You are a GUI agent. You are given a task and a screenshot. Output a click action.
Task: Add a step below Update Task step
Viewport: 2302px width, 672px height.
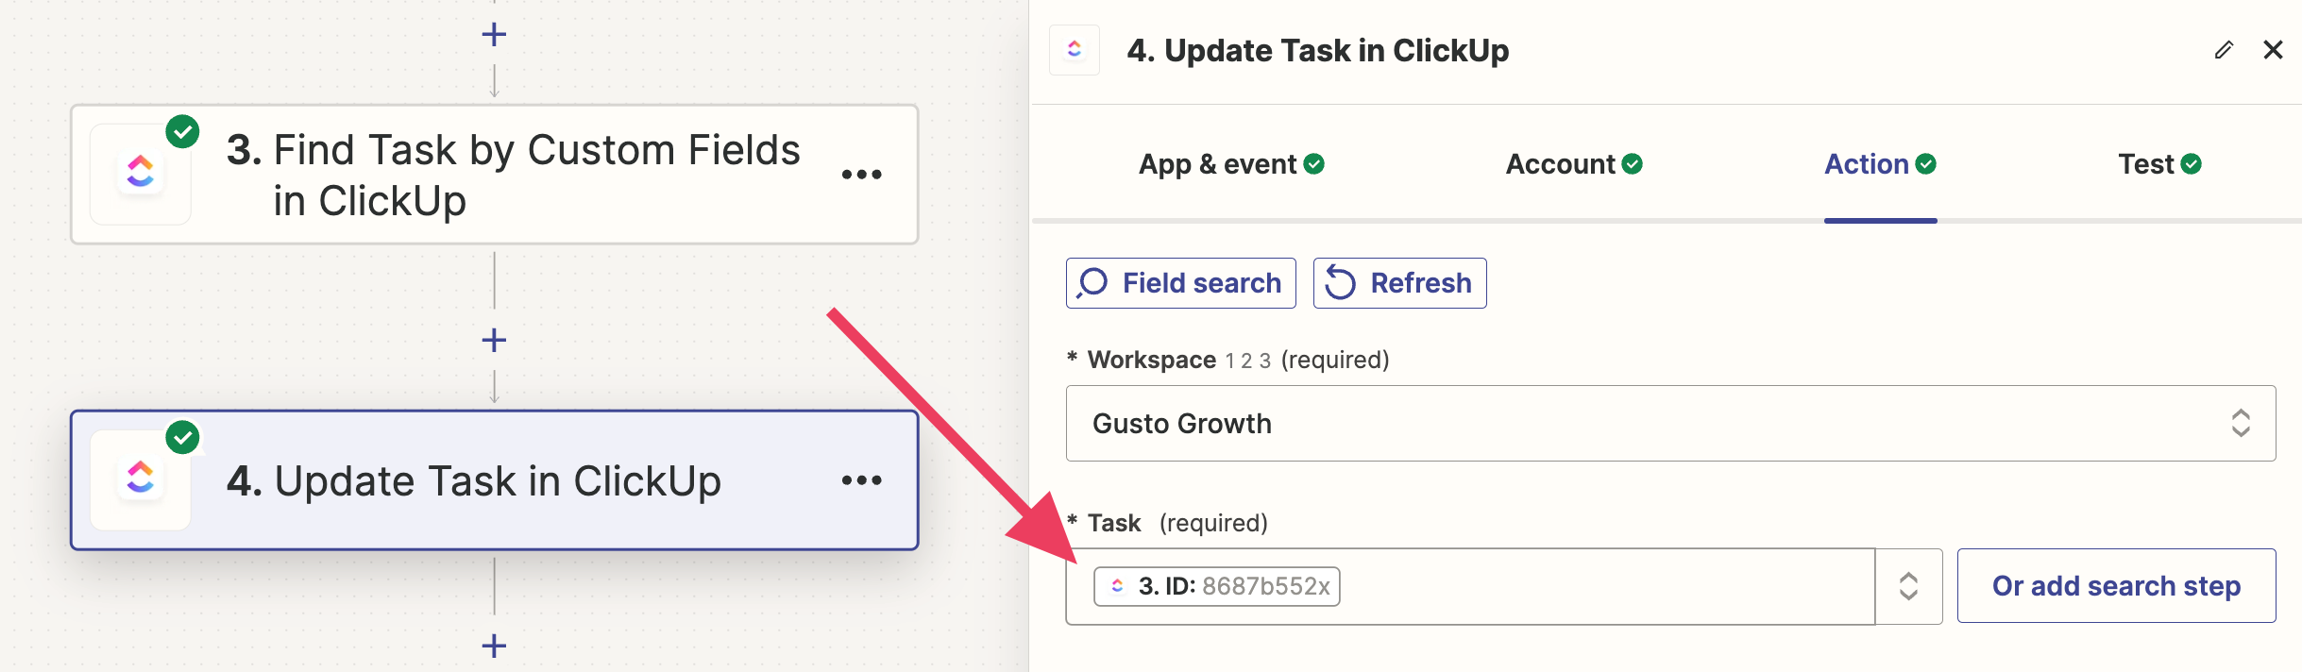(x=494, y=646)
